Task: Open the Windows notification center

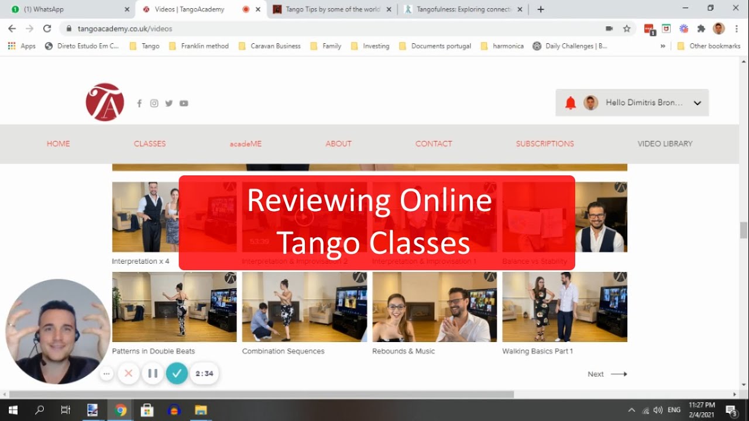Action: coord(731,410)
